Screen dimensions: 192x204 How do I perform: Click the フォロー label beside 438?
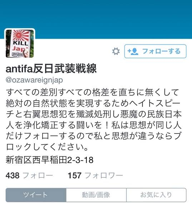pyautogui.click(x=38, y=175)
